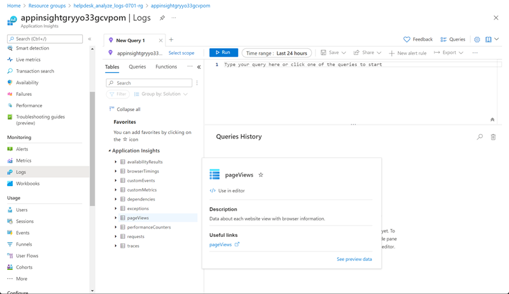Collapse the query editor pane upward
Screen dimensions: 509x294
(492, 119)
